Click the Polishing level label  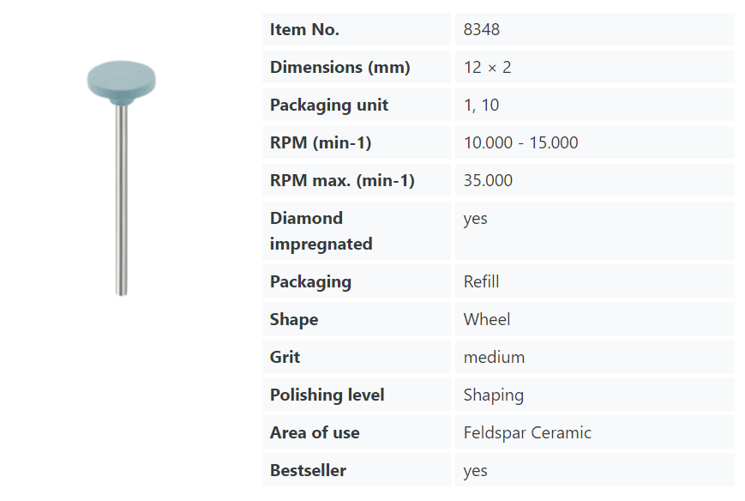coord(327,395)
